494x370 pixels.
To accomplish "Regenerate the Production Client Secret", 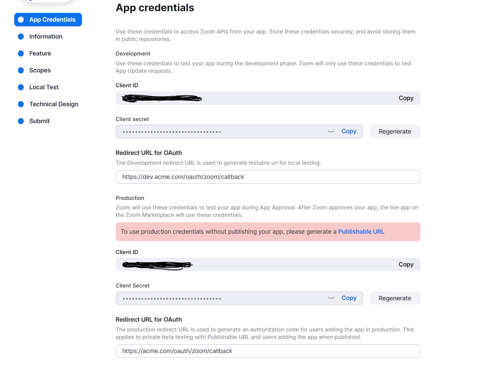I will click(x=395, y=298).
